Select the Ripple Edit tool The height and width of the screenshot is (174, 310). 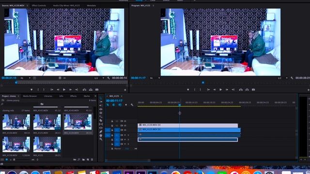[101, 105]
